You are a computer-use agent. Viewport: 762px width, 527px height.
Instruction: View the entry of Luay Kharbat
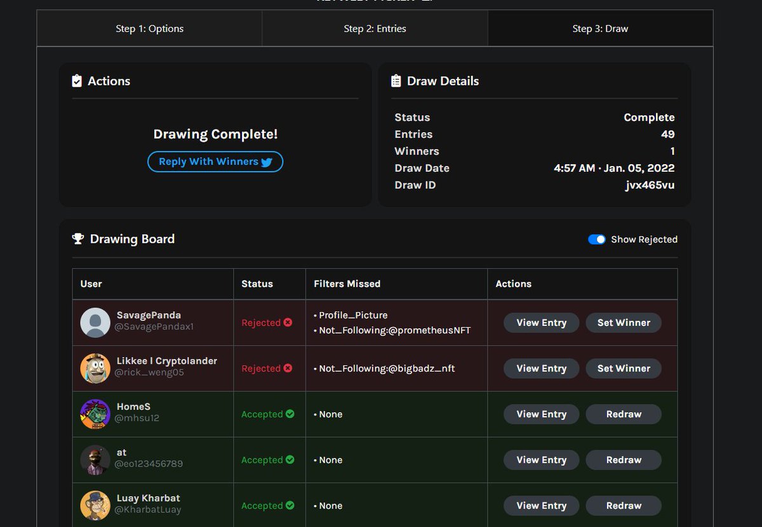click(x=541, y=505)
